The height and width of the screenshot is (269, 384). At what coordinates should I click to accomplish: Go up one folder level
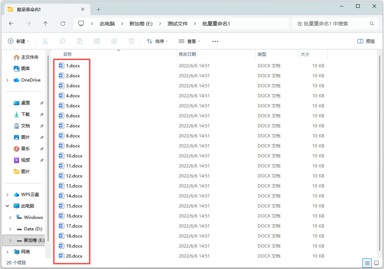coord(45,24)
